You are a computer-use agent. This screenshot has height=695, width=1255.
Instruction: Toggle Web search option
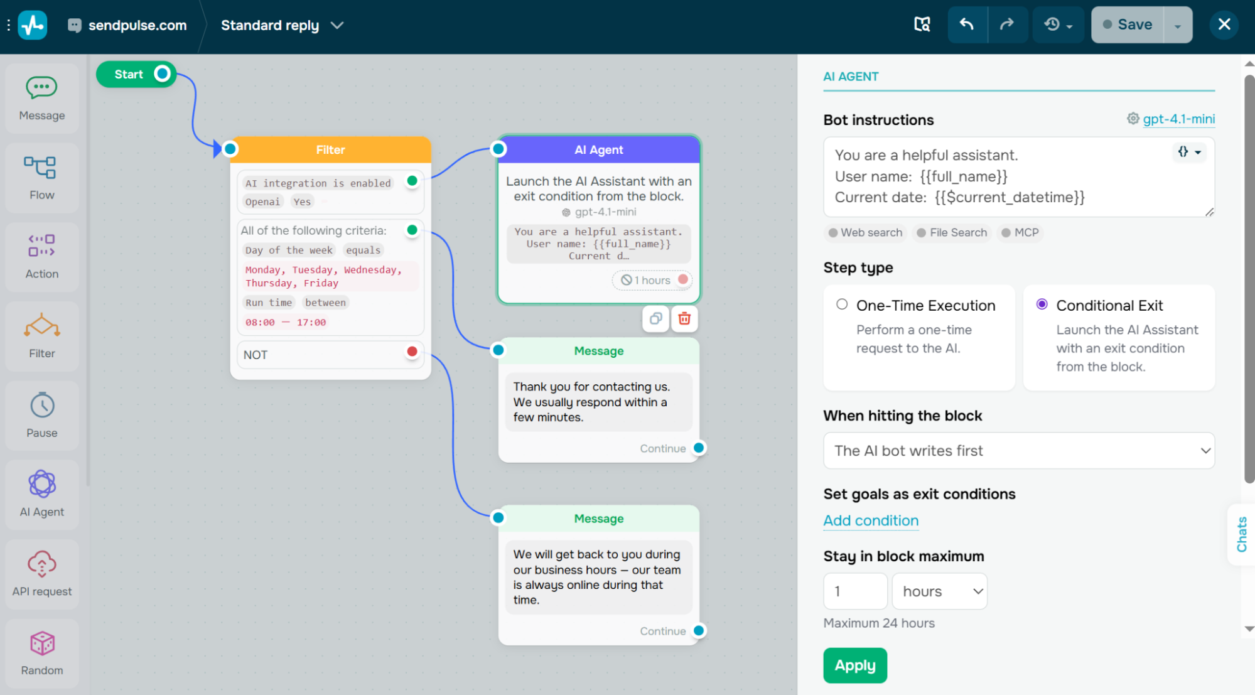click(865, 233)
